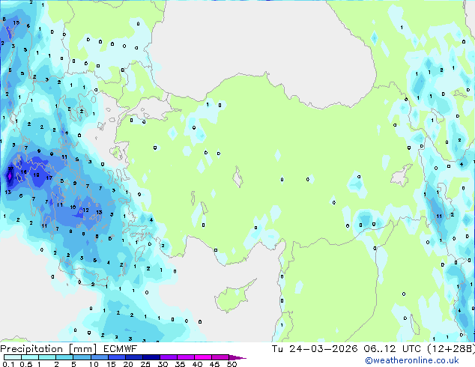Click legend label '35'
Image resolution: width=475 pixels, height=367 pixels.
(x=180, y=364)
